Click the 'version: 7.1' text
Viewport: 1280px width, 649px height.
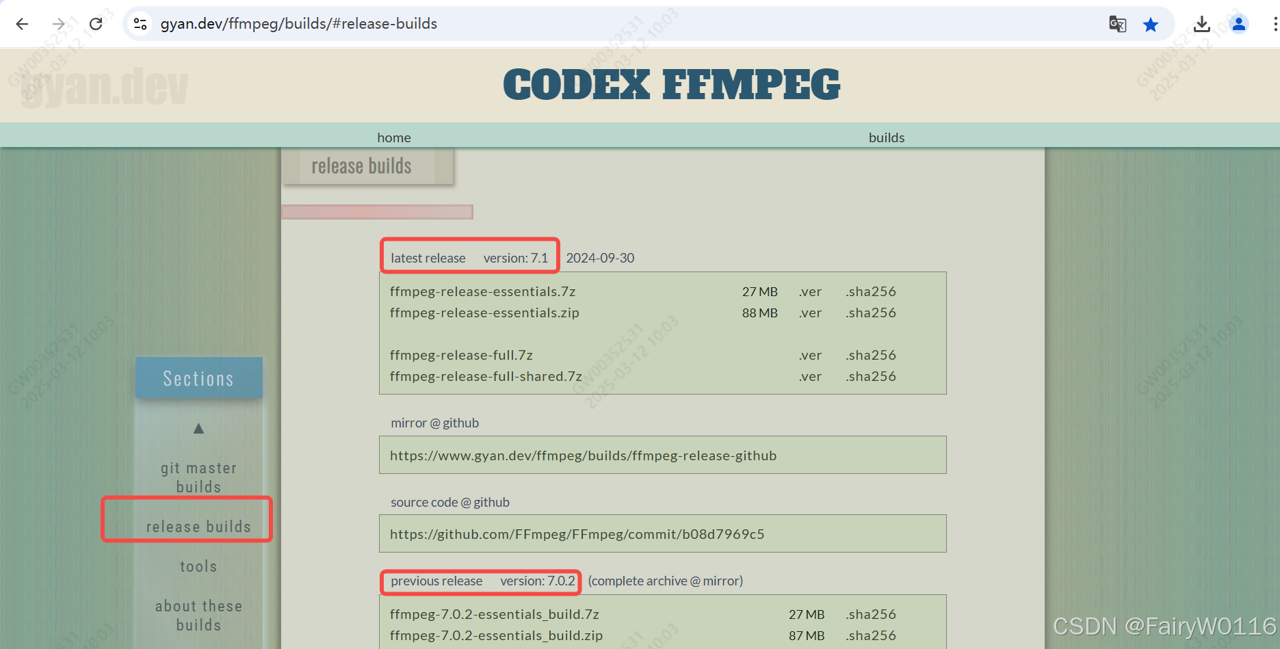tap(515, 258)
